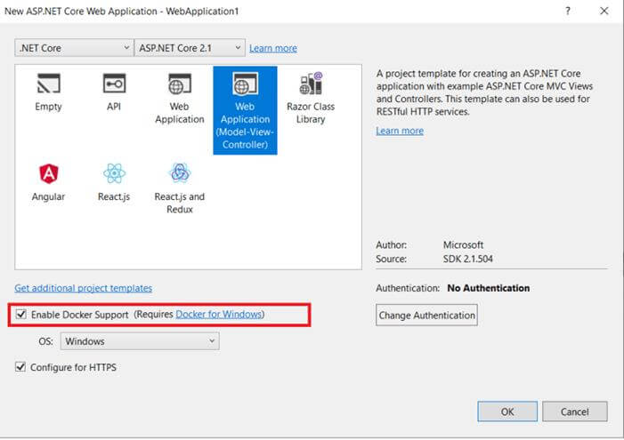Image resolution: width=624 pixels, height=440 pixels.
Task: Click the Change Authentication button
Action: (426, 316)
